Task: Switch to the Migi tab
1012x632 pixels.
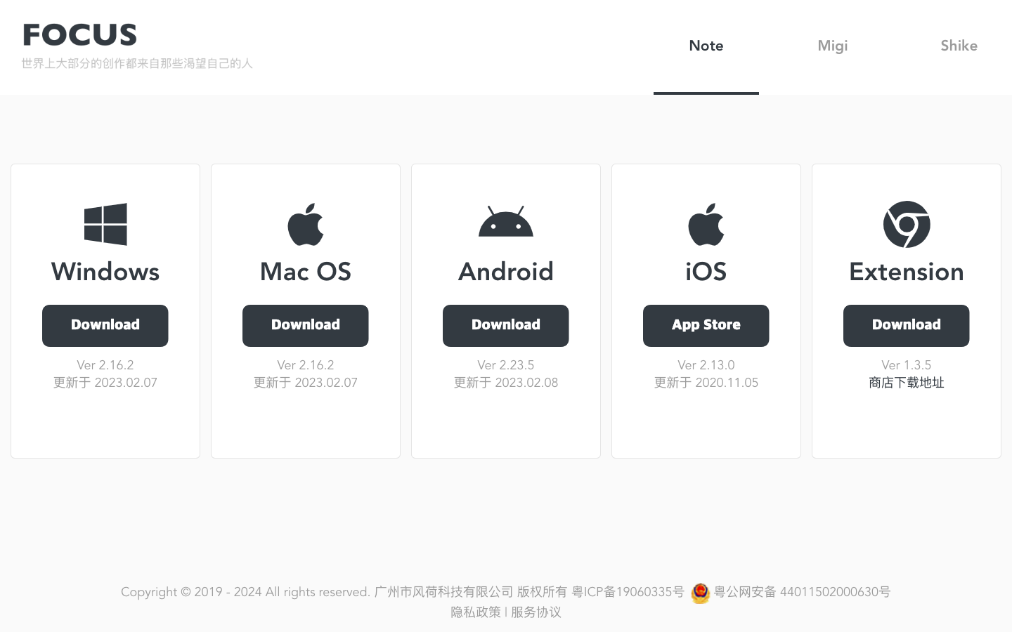Action: click(x=832, y=46)
